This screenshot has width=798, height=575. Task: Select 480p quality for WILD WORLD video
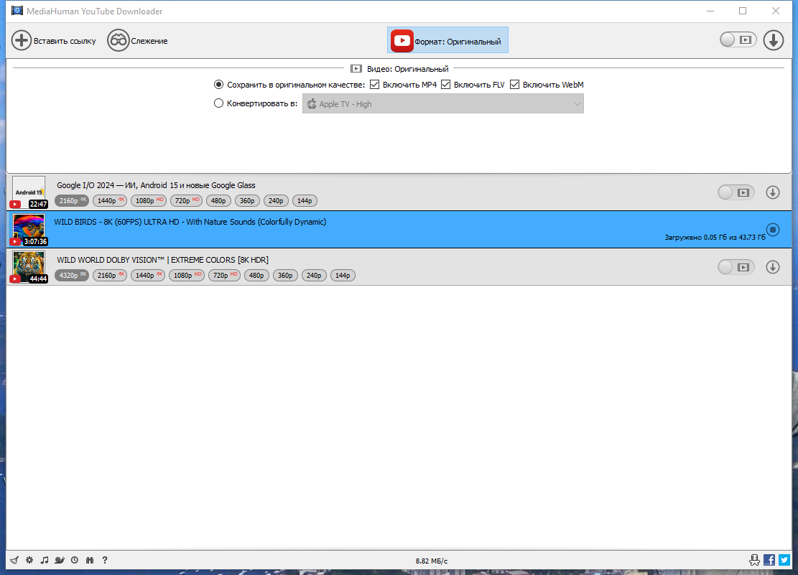pyautogui.click(x=256, y=275)
